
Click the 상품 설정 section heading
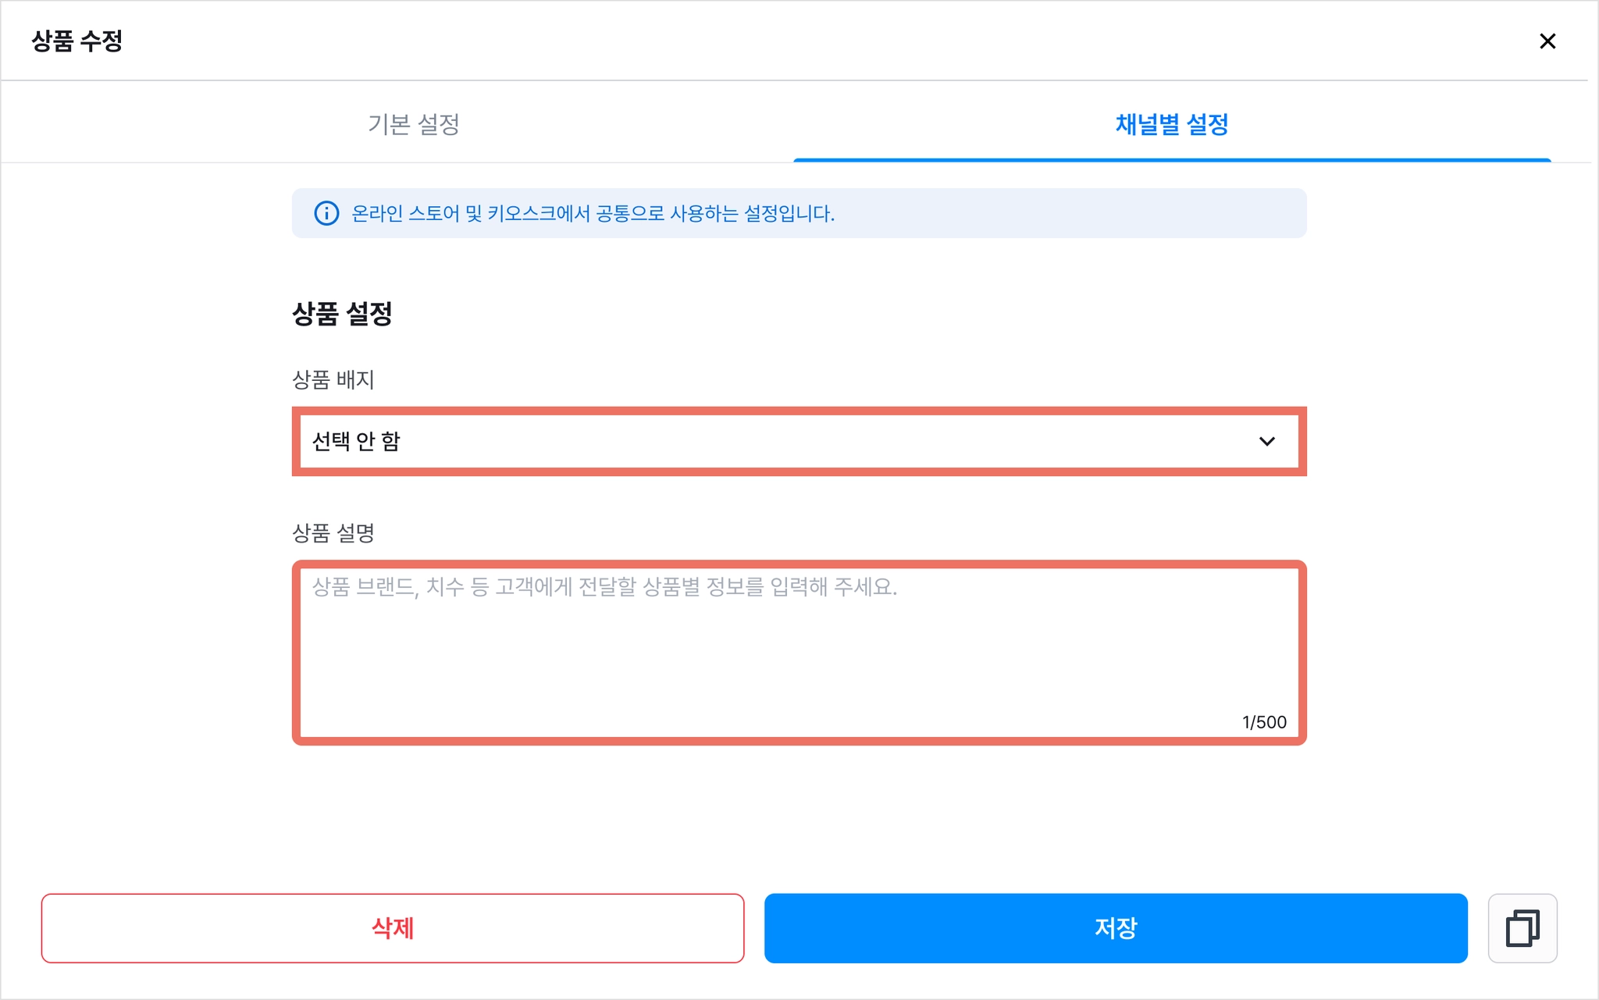(342, 314)
